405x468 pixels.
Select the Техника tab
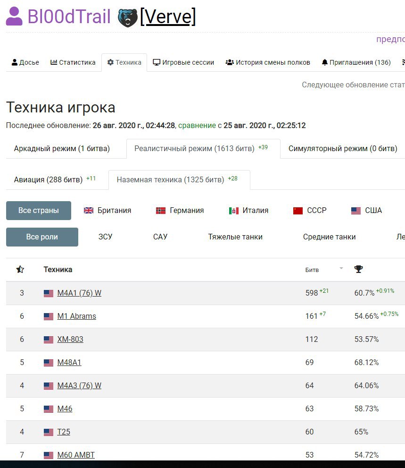point(124,62)
